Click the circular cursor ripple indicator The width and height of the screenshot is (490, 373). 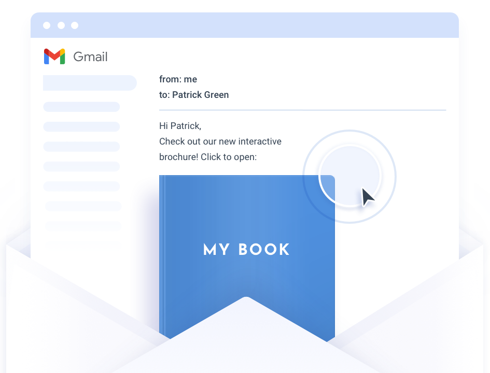350,176
